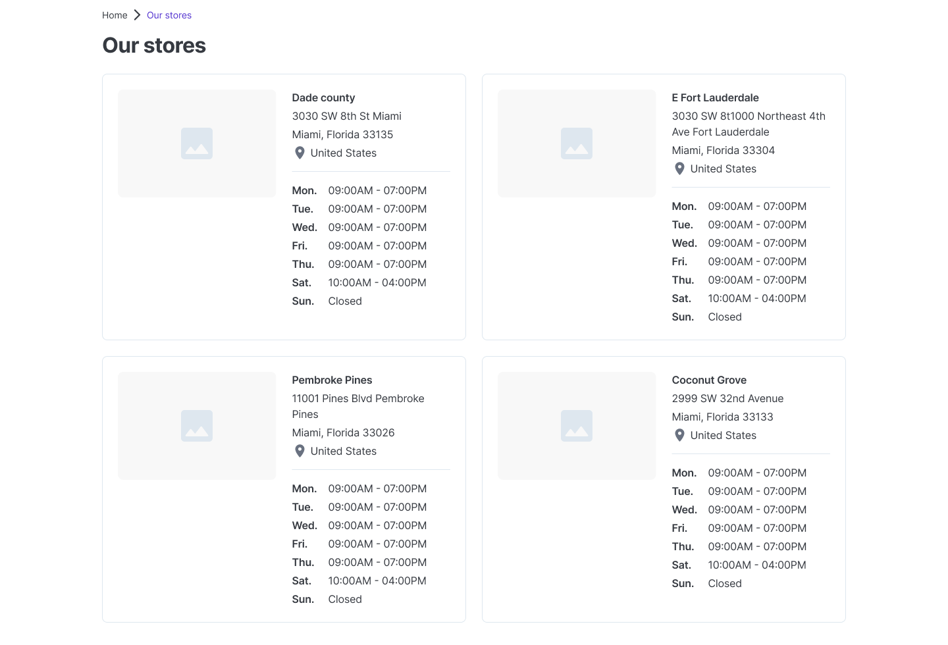Click the location pin icon for E Fort Lauderdale
The width and height of the screenshot is (948, 645).
tap(680, 168)
